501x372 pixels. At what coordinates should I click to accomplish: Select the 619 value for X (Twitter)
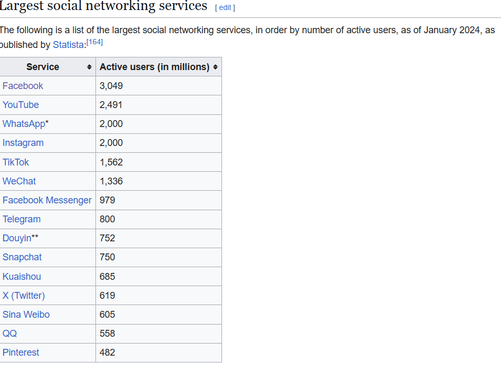click(x=108, y=296)
